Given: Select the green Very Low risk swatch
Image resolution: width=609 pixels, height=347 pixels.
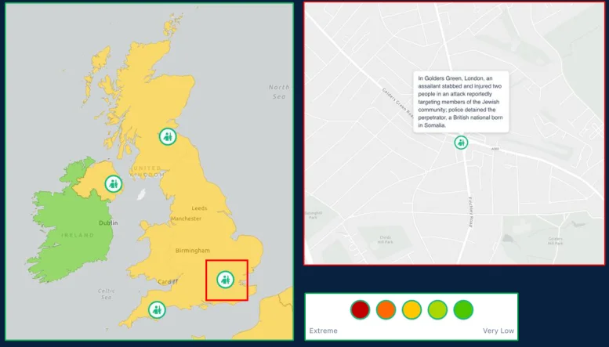Looking at the screenshot, I should pos(463,309).
